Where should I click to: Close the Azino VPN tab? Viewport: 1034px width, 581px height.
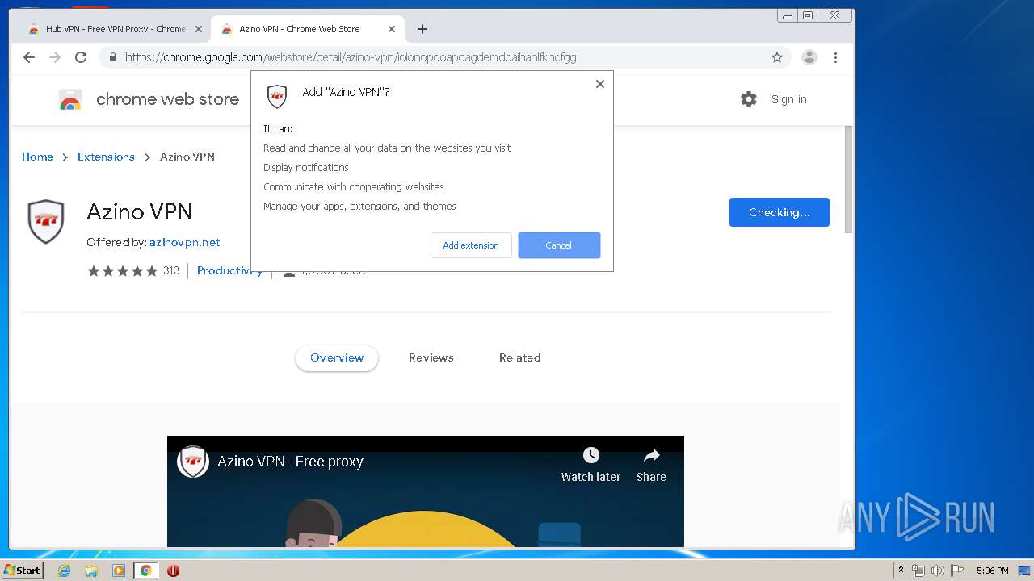coord(391,29)
